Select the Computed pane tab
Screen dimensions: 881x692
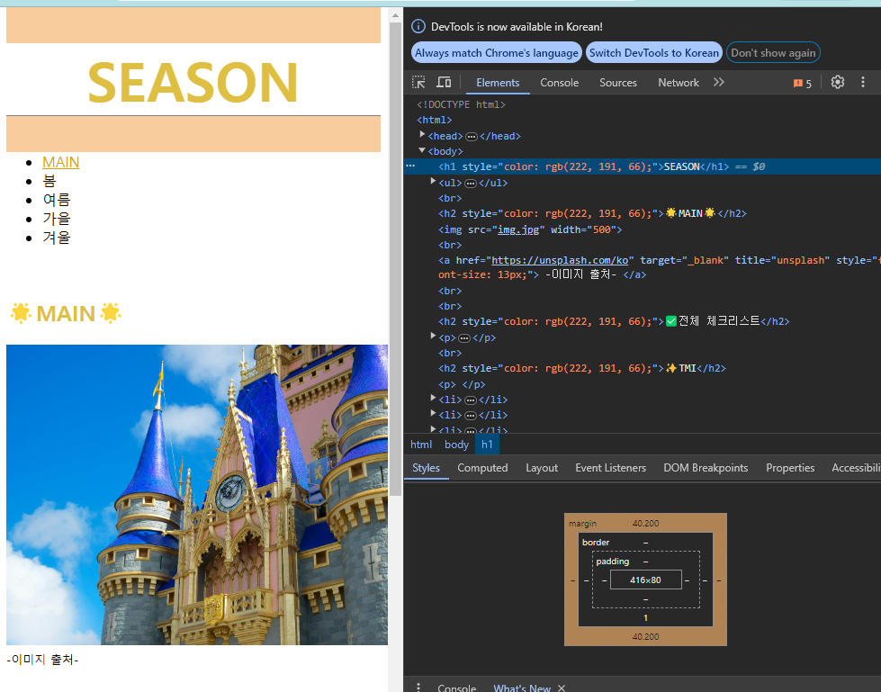tap(482, 468)
